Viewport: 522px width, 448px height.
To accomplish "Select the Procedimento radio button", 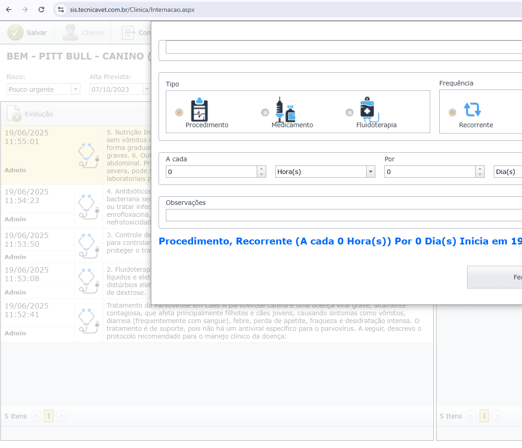I will (179, 112).
